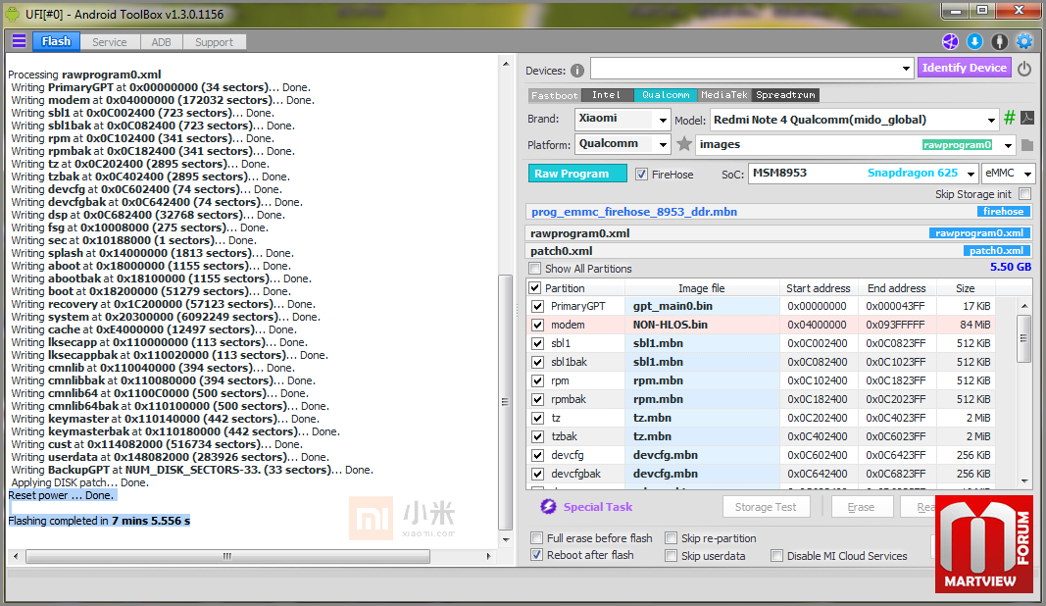This screenshot has height=606, width=1046.
Task: Click the device info icon
Action: tap(577, 70)
